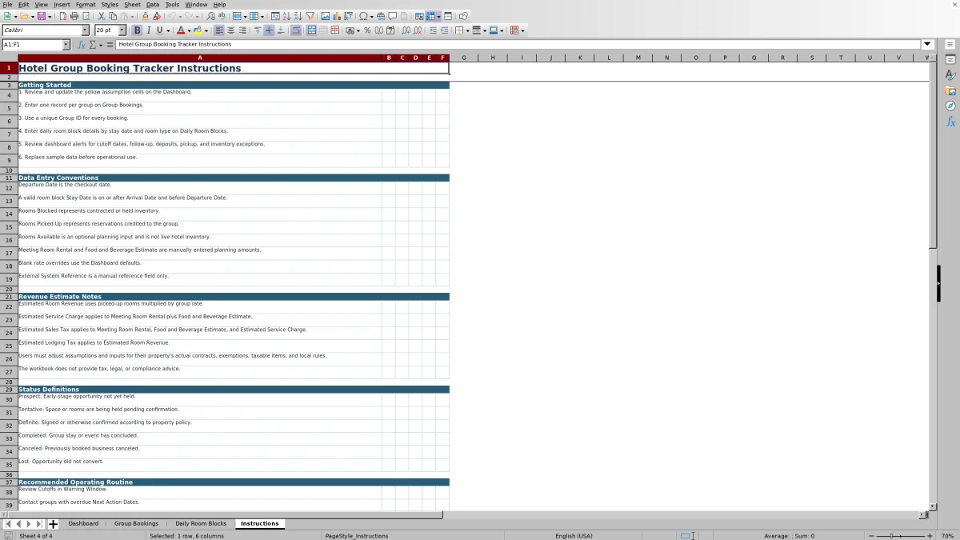
Task: Click first sheet navigation arrow
Action: tap(8, 524)
